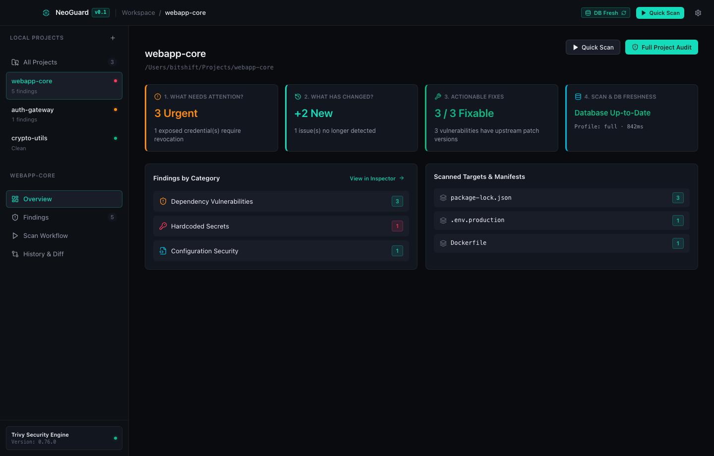Click the database icon on Scan & DB Freshness
This screenshot has height=456, width=714.
point(578,97)
